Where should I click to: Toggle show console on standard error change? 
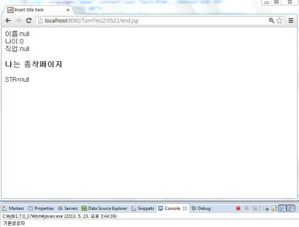point(291,208)
